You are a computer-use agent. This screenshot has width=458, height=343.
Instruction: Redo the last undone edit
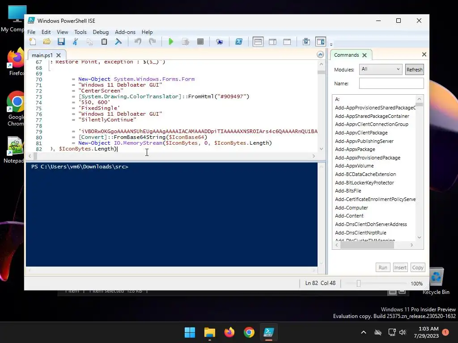tap(152, 42)
